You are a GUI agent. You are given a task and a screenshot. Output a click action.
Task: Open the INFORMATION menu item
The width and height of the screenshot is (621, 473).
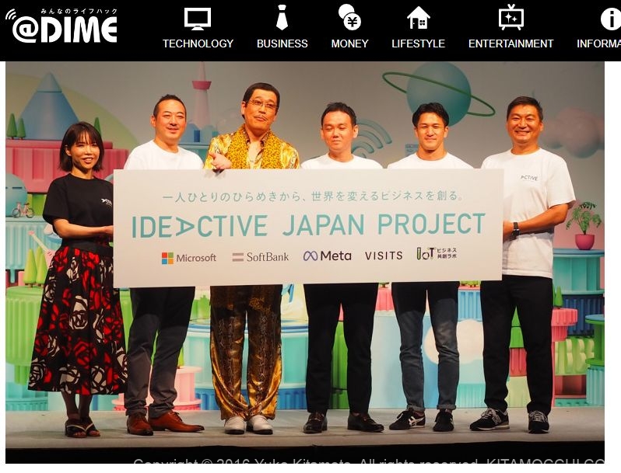coord(599,43)
